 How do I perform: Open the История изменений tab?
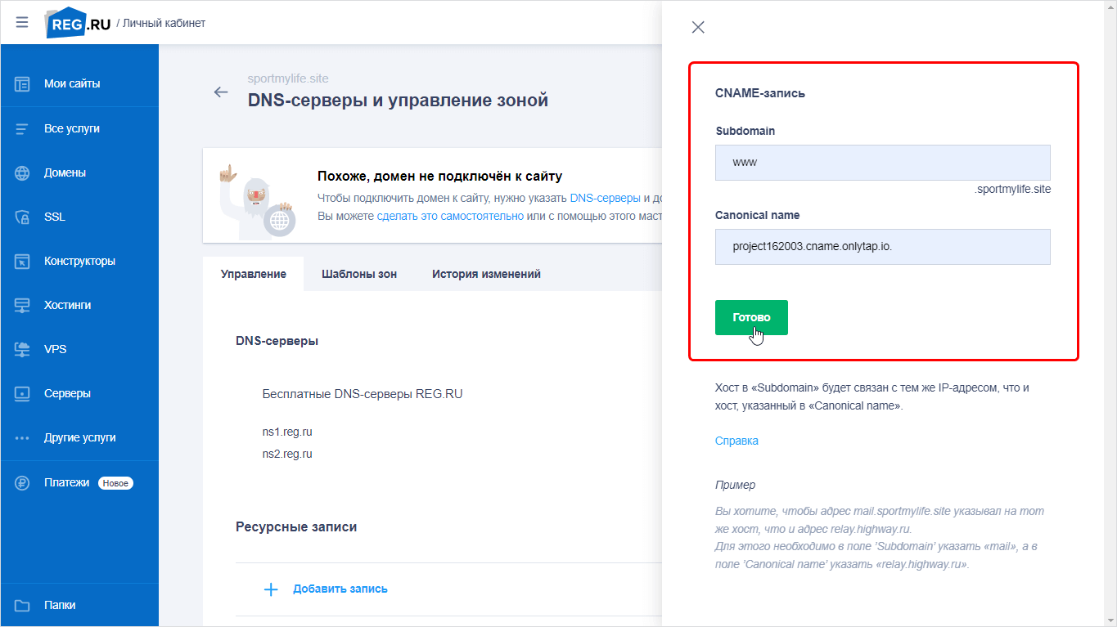click(486, 274)
